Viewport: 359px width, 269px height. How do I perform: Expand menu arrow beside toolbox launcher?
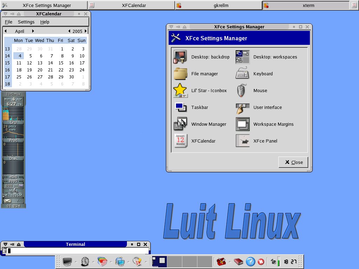[x=230, y=262]
